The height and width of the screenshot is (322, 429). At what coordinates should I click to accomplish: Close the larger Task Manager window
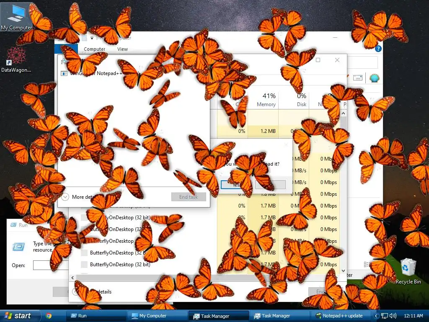pyautogui.click(x=337, y=60)
